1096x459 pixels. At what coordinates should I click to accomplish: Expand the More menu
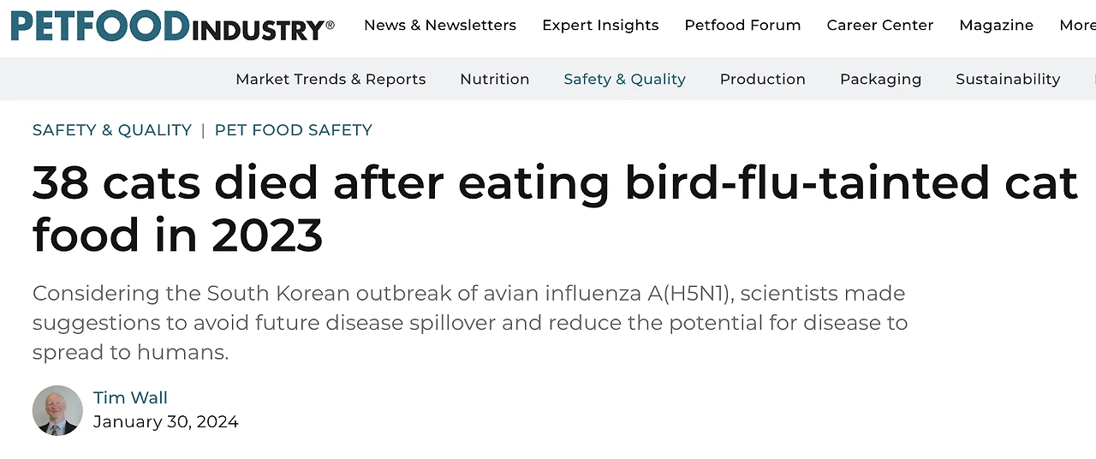[x=1077, y=25]
